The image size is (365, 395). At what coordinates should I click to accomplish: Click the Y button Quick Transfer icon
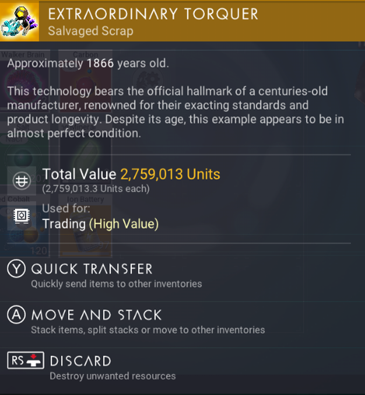pos(16,269)
